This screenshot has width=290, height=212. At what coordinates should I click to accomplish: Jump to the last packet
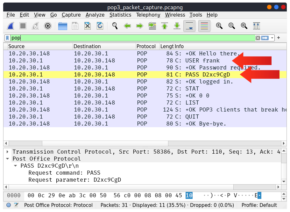(177, 26)
